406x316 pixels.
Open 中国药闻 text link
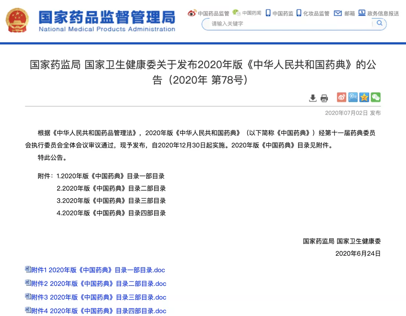pyautogui.click(x=251, y=13)
